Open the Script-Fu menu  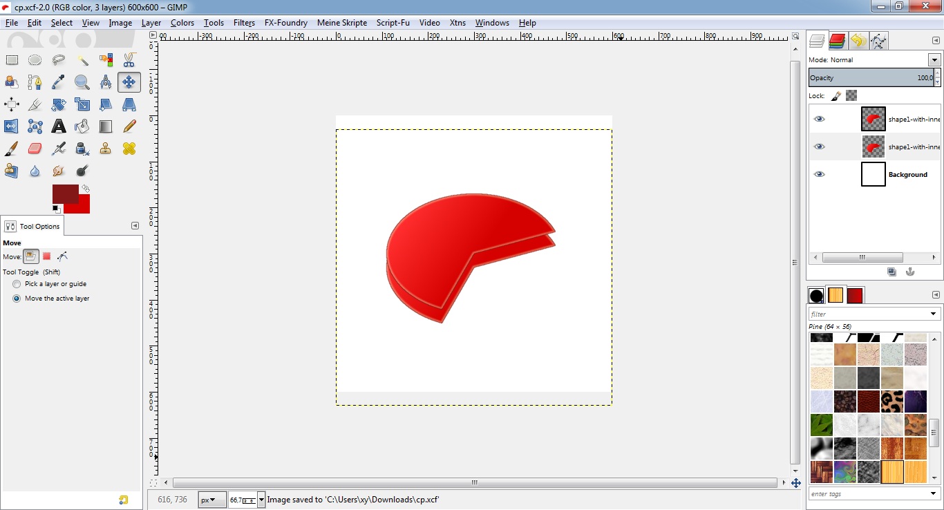(x=393, y=23)
